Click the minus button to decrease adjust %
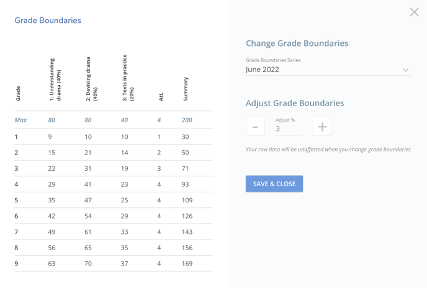This screenshot has width=427, height=288. (255, 127)
